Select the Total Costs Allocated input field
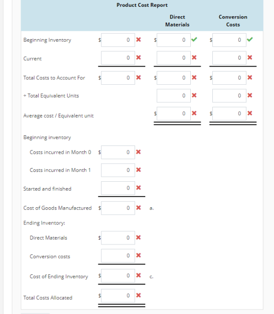This screenshot has height=314, width=274. point(118,295)
